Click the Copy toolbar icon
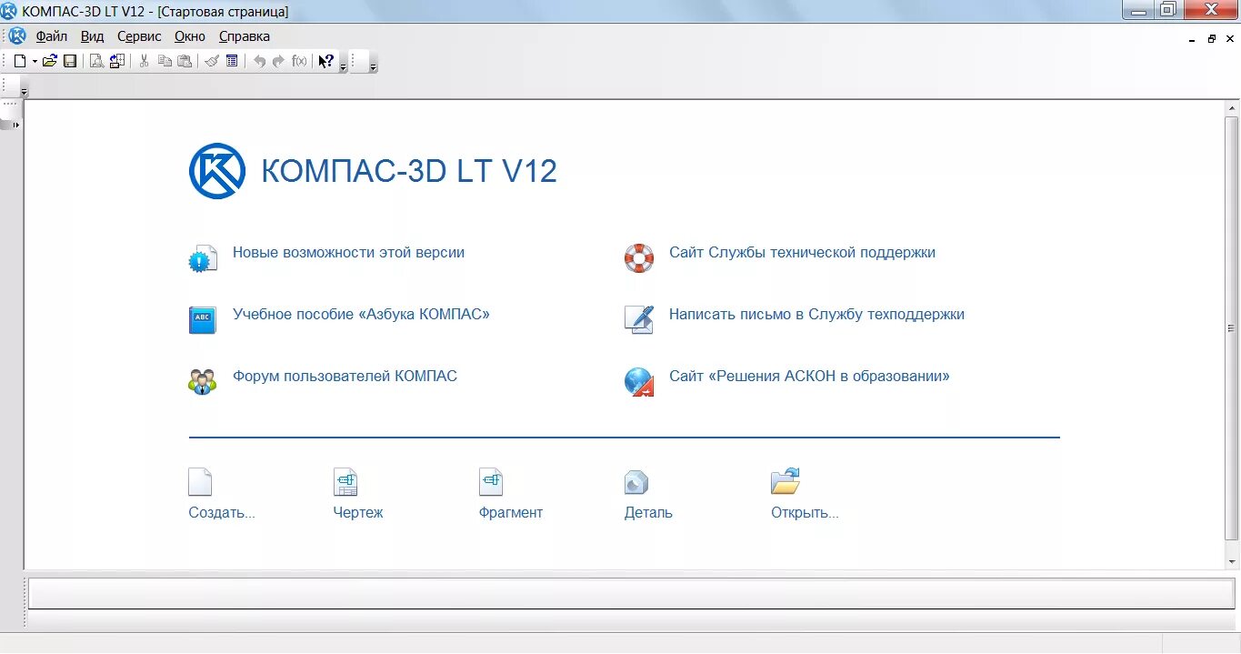Image resolution: width=1241 pixels, height=654 pixels. [165, 61]
